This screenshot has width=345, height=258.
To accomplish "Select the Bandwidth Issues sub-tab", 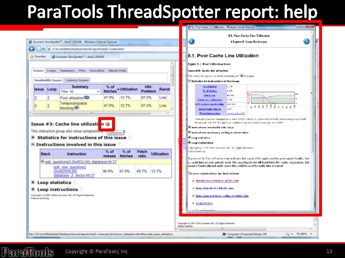I will 48,80.
